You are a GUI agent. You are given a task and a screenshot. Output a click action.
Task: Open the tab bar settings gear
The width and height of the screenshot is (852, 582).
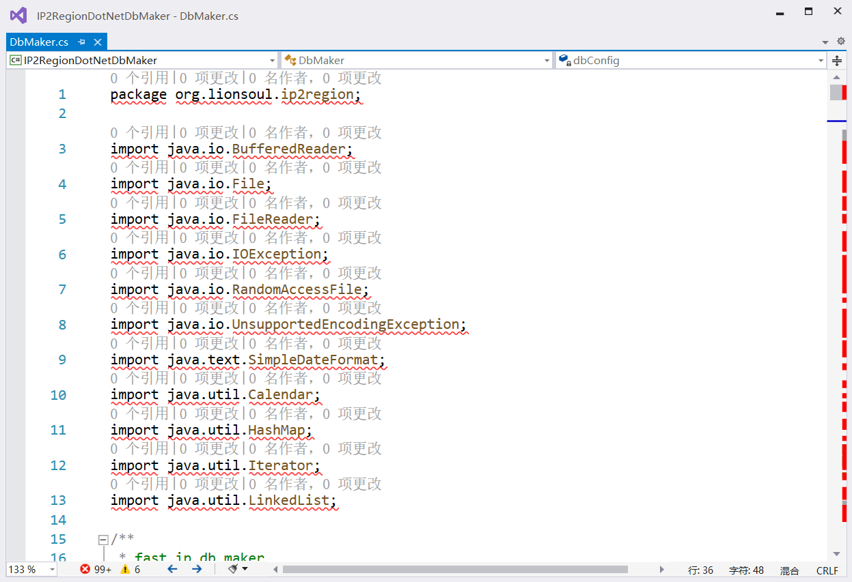point(840,42)
